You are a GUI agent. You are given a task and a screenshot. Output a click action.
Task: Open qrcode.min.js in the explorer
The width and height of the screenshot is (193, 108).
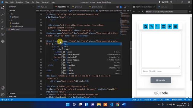click(21, 26)
